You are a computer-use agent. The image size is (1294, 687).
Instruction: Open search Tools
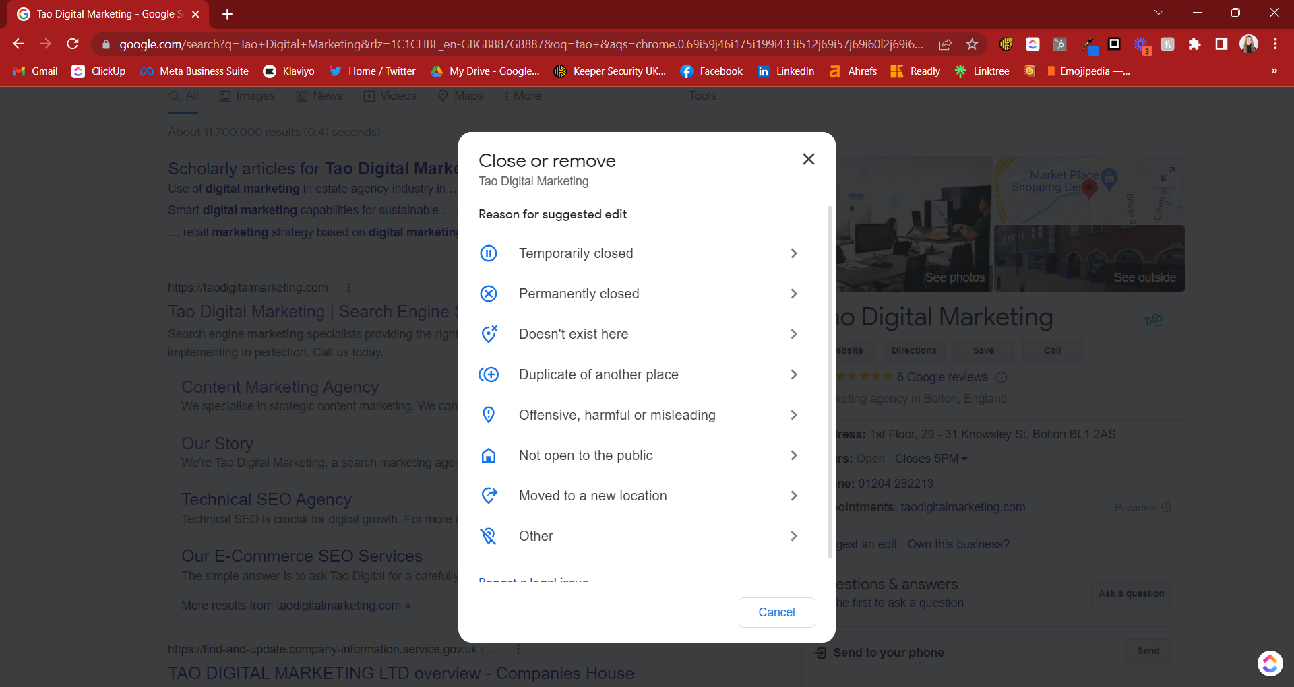[x=702, y=96]
